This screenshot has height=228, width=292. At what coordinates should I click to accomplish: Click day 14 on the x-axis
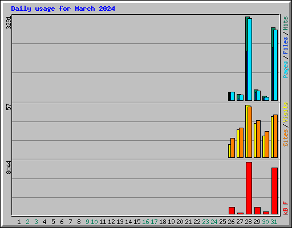point(128,222)
